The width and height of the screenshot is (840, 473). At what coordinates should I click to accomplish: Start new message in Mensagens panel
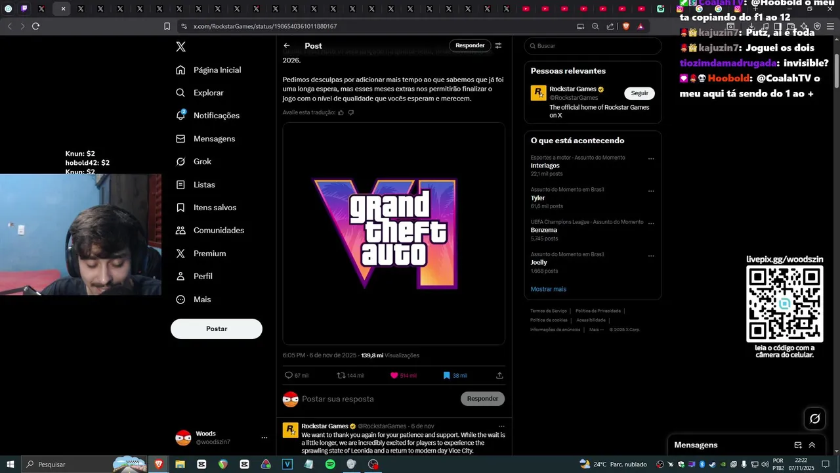798,445
